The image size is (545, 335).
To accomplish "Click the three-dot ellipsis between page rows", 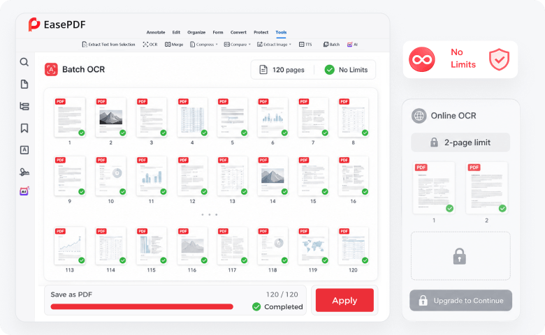I will [x=210, y=214].
